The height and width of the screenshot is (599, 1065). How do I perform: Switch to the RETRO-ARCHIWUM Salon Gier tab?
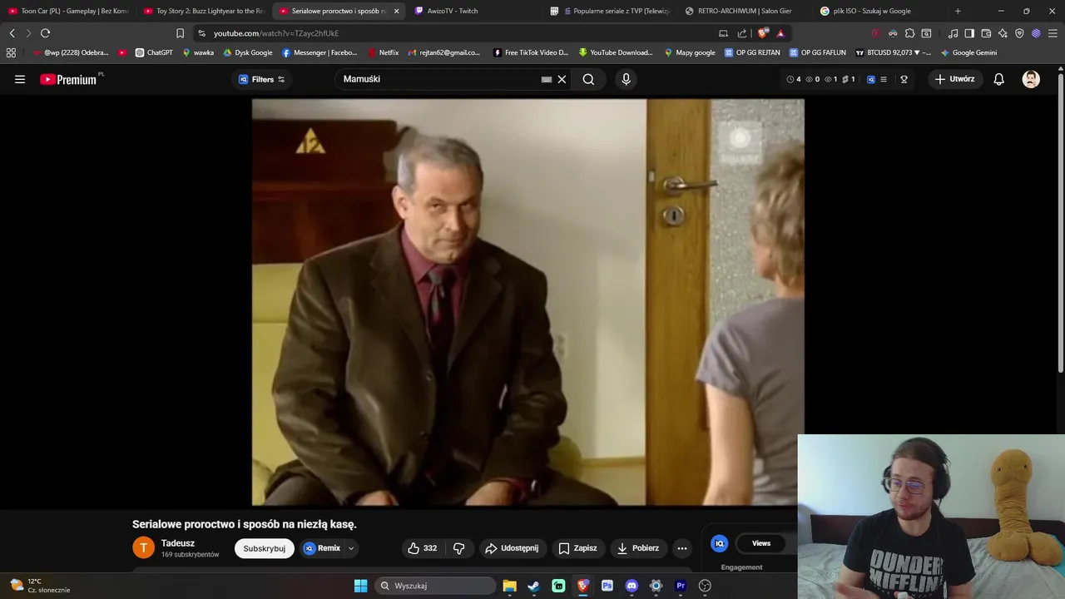click(x=745, y=11)
